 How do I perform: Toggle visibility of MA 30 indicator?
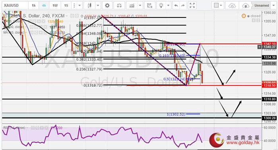click(31, 27)
